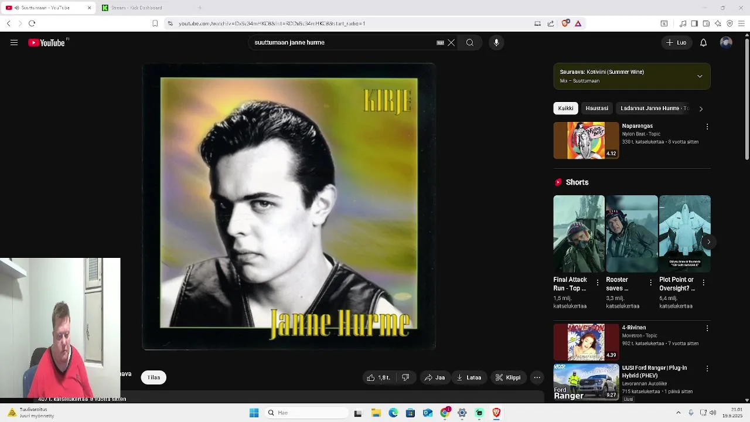This screenshot has height=422, width=750.
Task: Toggle the browser sidebar panel
Action: [x=694, y=23]
